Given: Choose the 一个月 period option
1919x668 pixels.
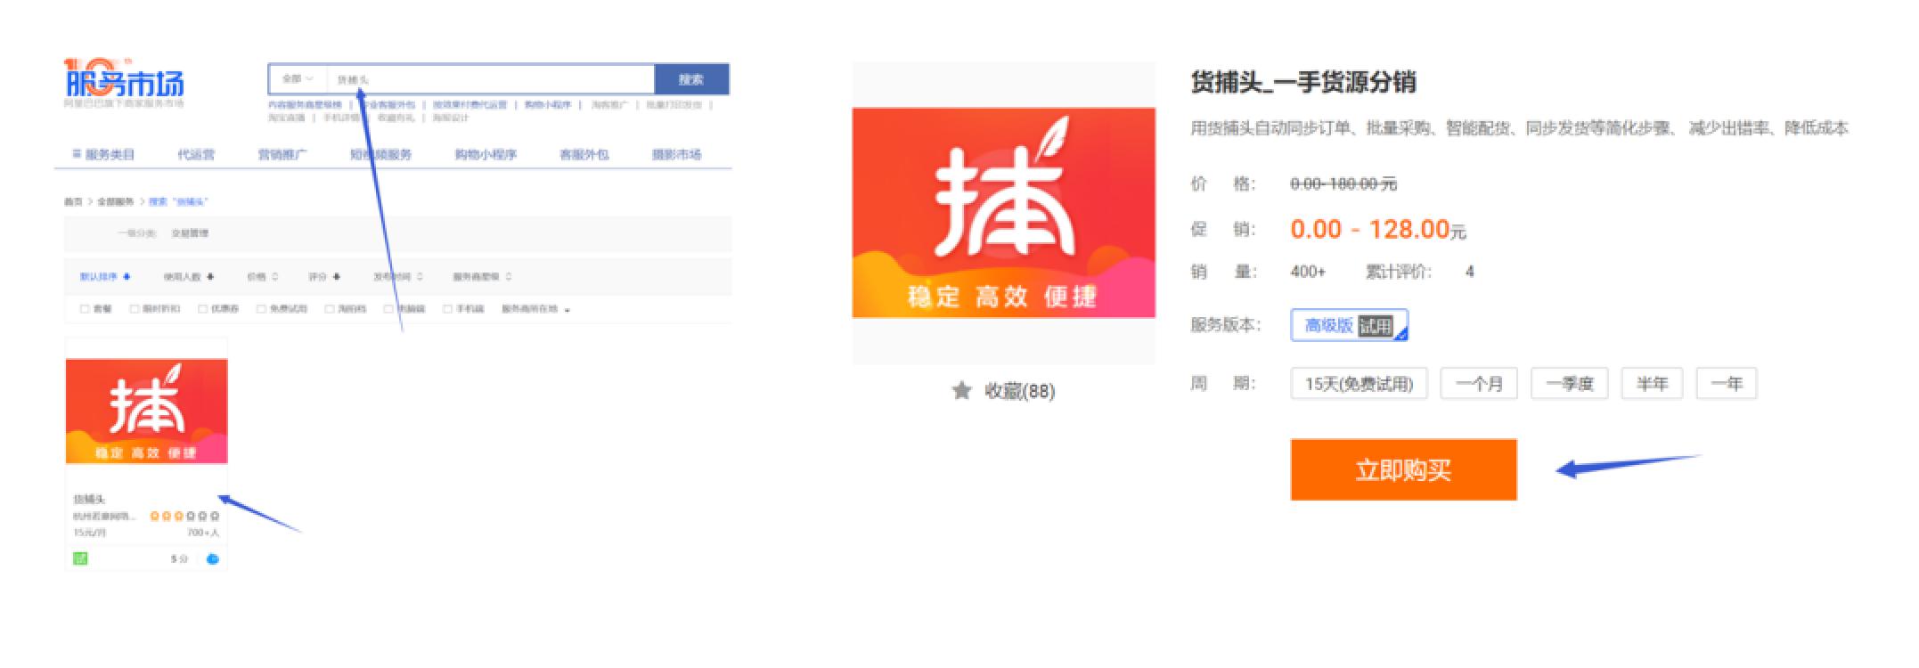Looking at the screenshot, I should pyautogui.click(x=1479, y=384).
